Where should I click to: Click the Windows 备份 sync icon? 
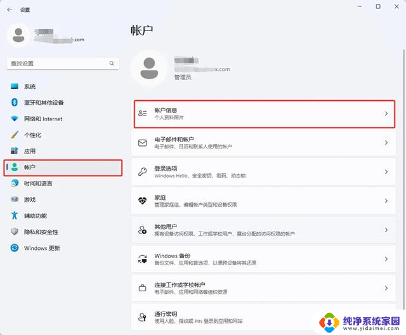142,259
